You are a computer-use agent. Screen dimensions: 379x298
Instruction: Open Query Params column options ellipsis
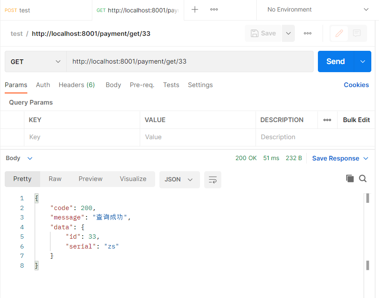coord(327,120)
